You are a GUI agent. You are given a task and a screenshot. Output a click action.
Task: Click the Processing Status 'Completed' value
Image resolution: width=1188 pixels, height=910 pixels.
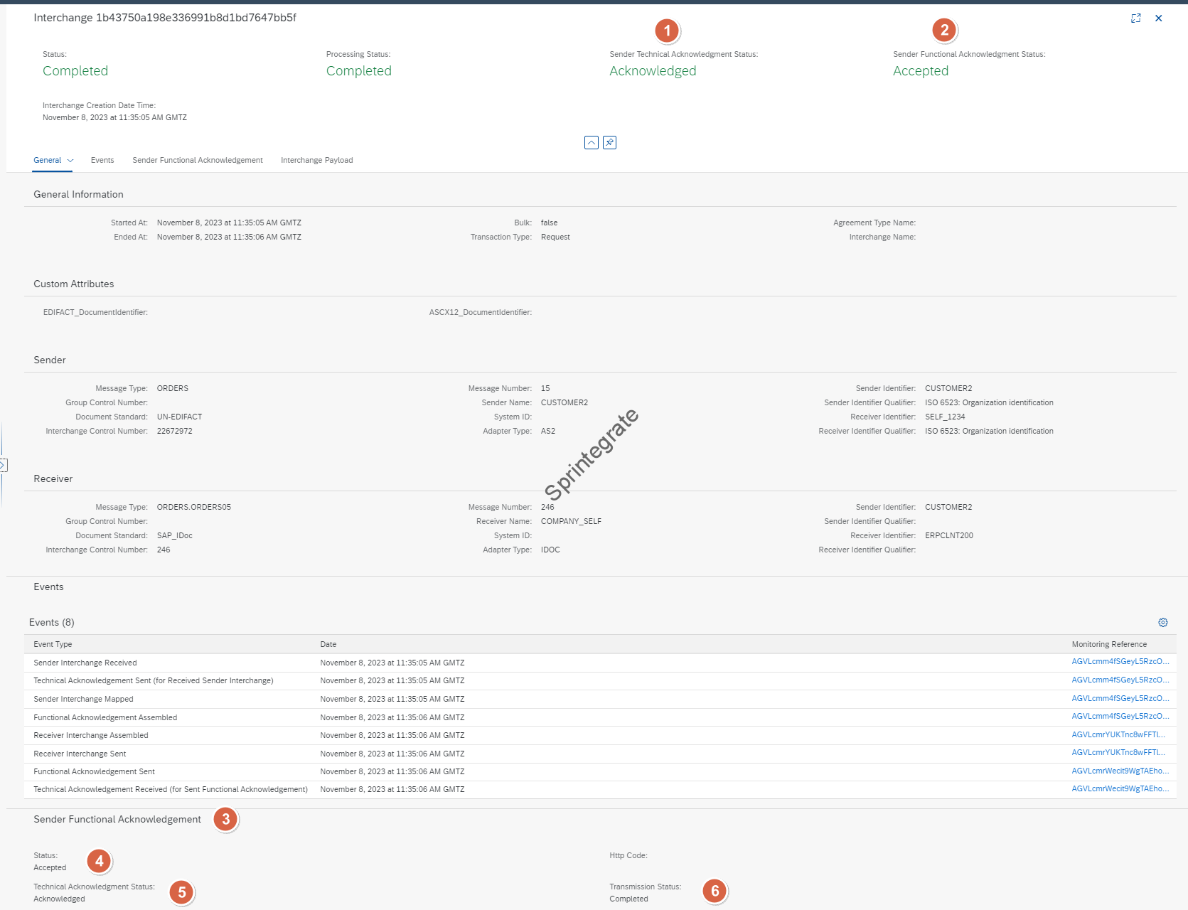click(x=358, y=71)
